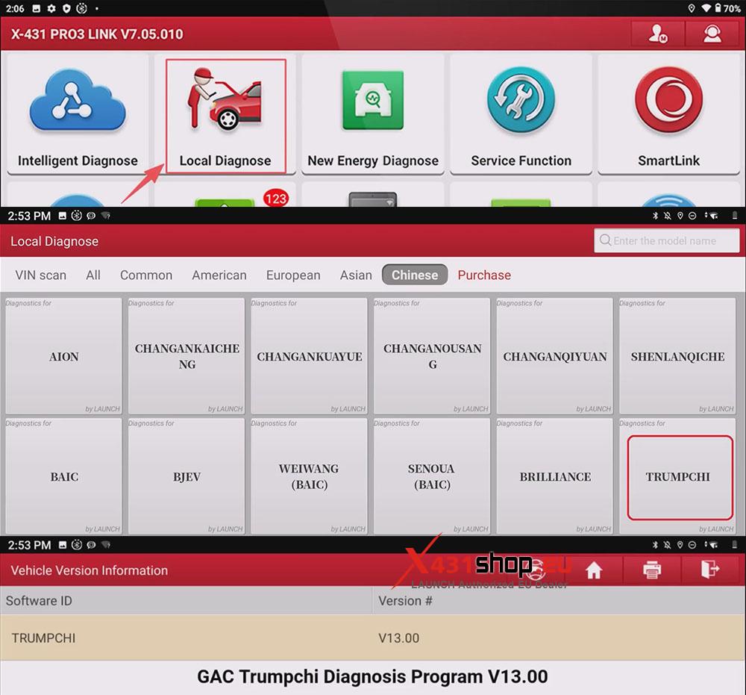
Task: Click Software ID column header
Action: [186, 600]
